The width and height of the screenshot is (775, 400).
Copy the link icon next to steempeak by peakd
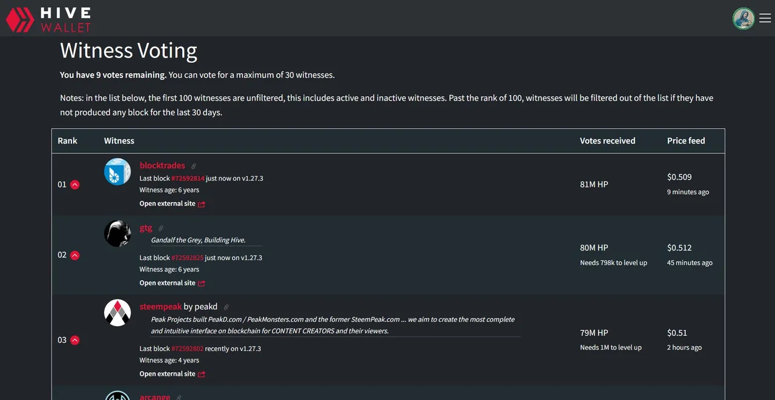[226, 307]
